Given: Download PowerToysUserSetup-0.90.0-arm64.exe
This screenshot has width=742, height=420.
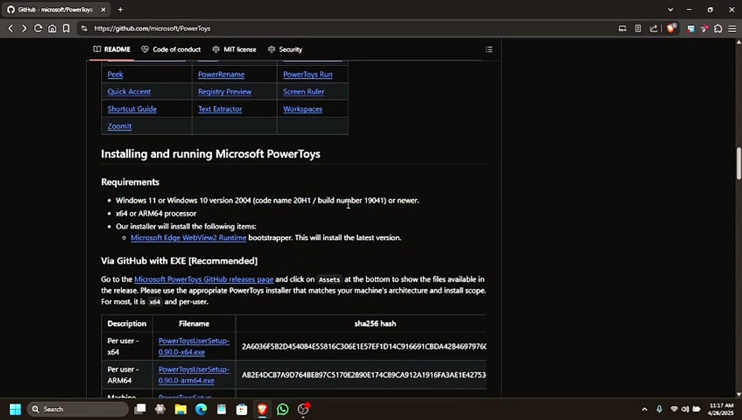Looking at the screenshot, I should point(194,375).
